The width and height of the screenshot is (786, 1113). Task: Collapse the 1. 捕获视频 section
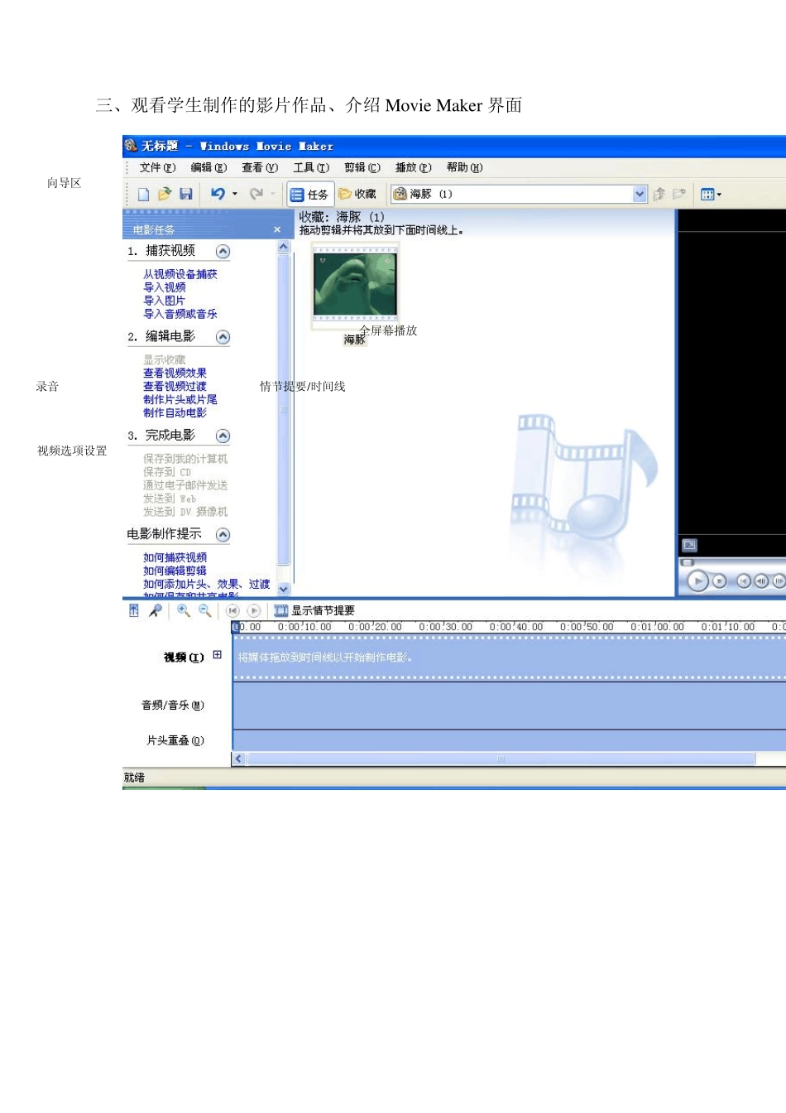(x=223, y=251)
